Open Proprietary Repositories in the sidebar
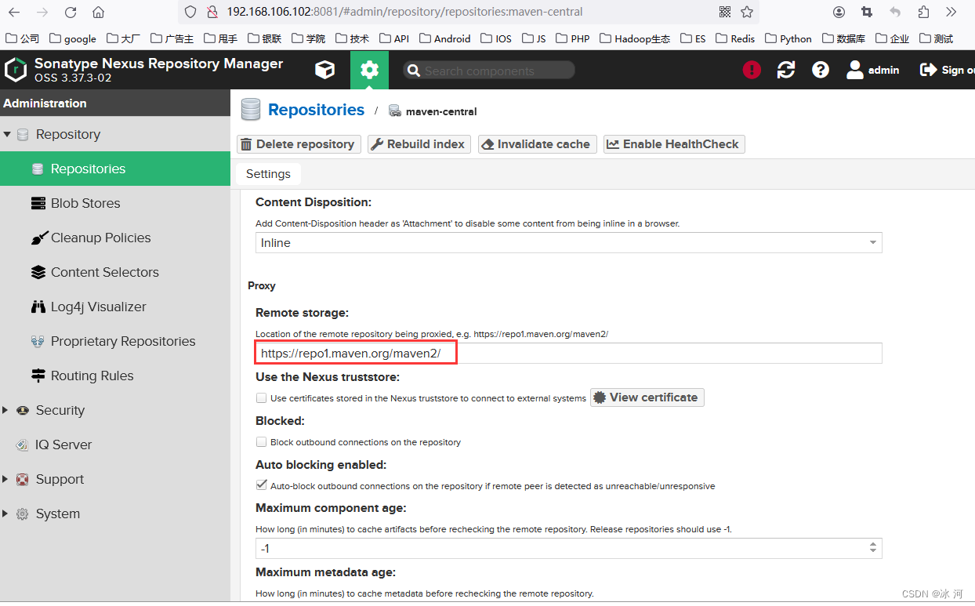This screenshot has width=975, height=606. (115, 341)
